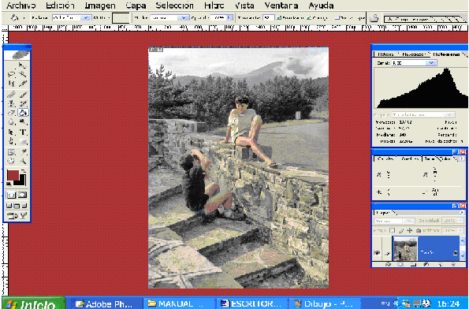Select the Path Selection tool
The width and height of the screenshot is (469, 309).
pos(11,132)
